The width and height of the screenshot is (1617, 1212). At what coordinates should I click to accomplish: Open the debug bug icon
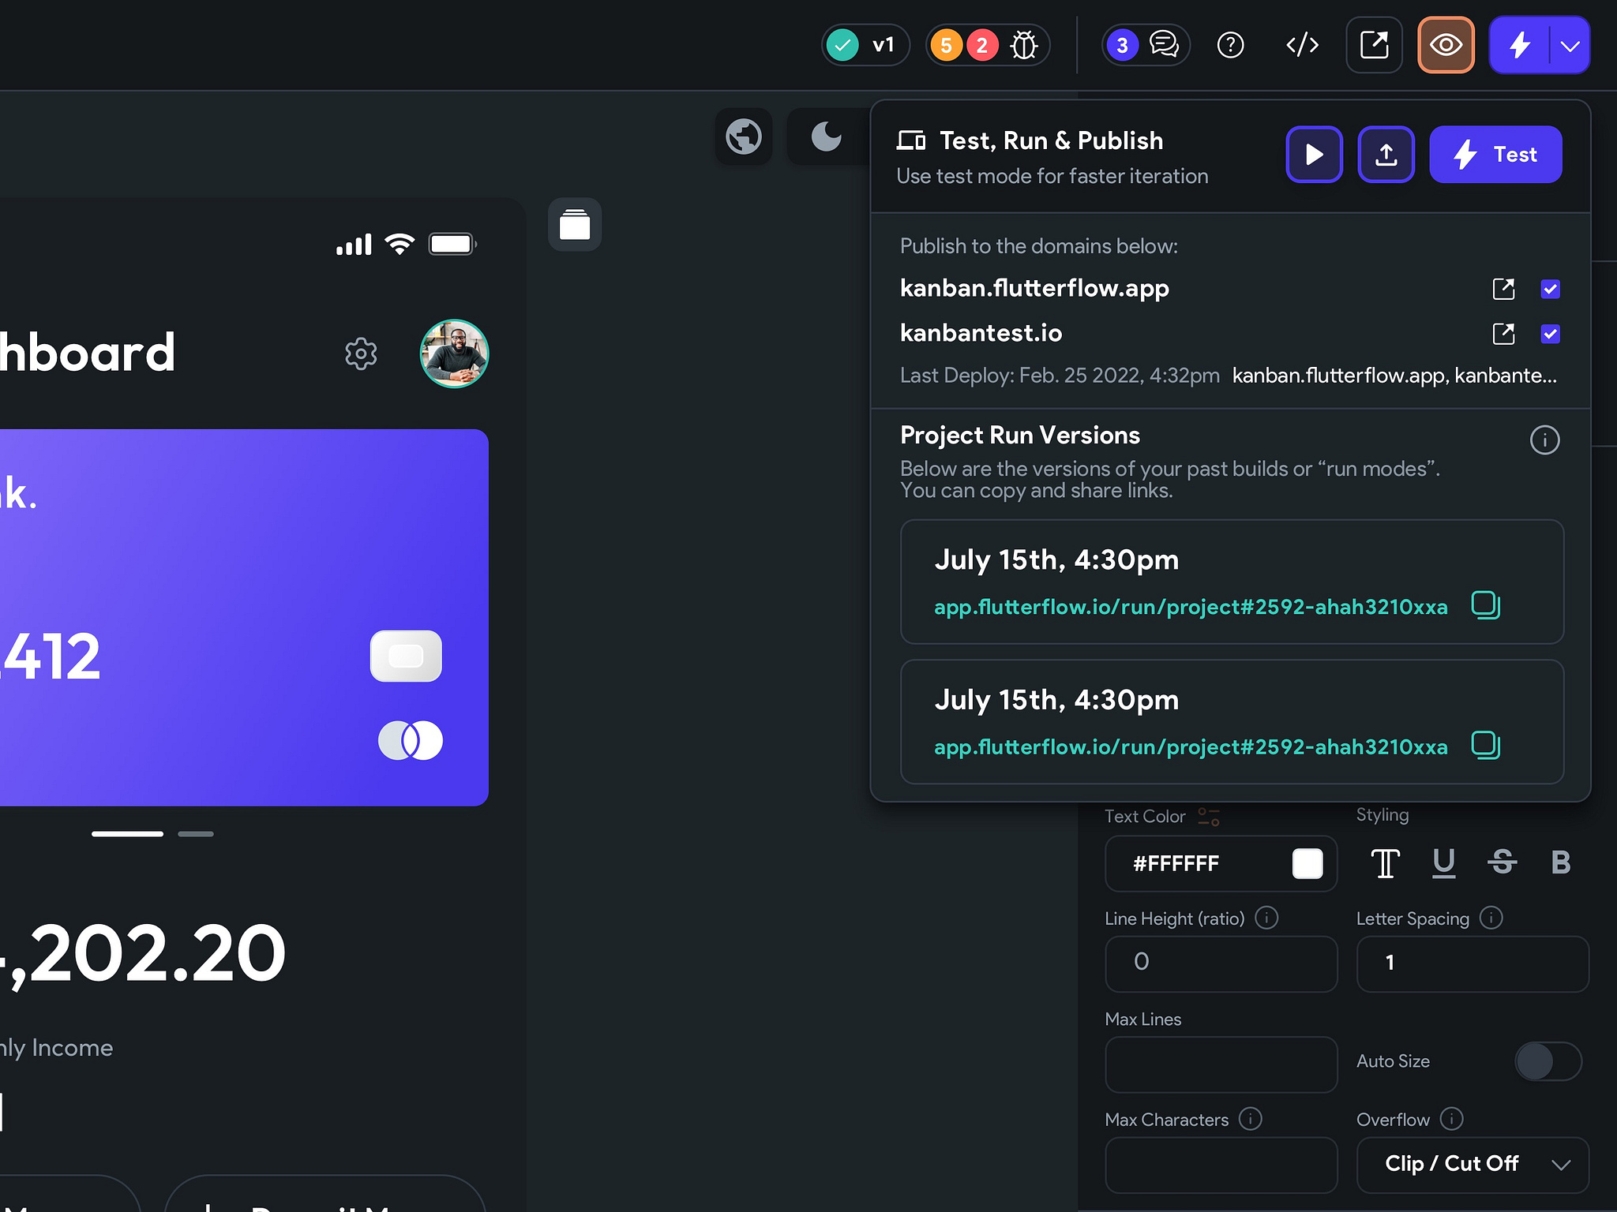point(1024,46)
